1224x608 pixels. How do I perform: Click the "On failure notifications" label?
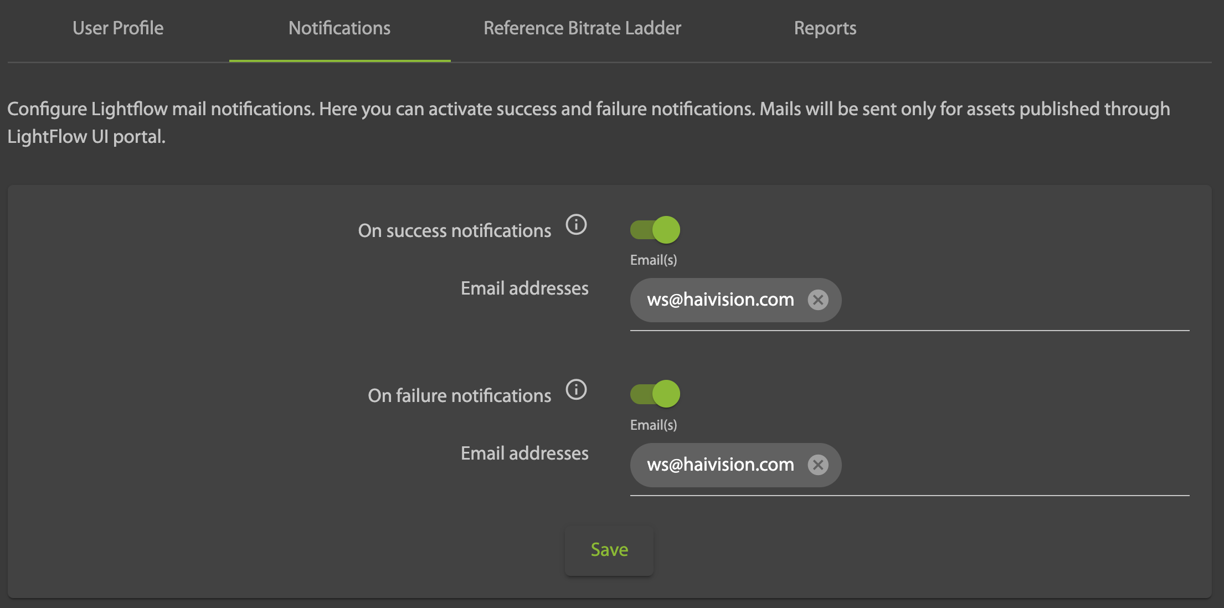click(459, 396)
